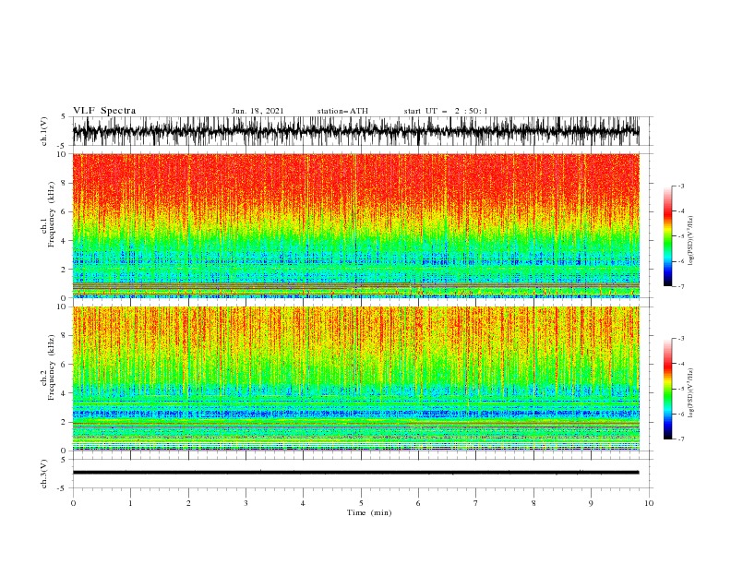This screenshot has width=731, height=565.
Task: Click the "ch.1(V)" waveform axis label
Action: tap(44, 131)
